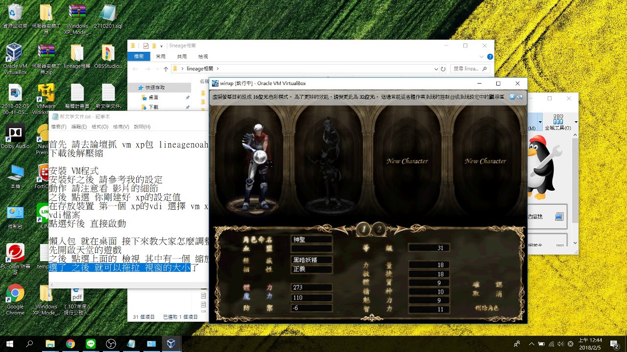Toggle the properties checkmark in Explorer title bar

[145, 46]
